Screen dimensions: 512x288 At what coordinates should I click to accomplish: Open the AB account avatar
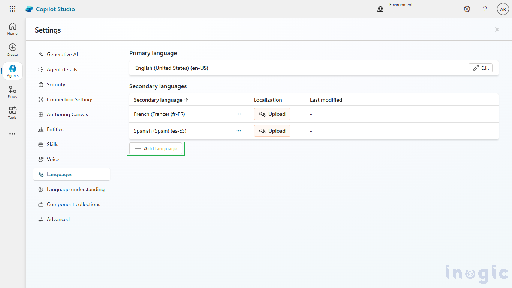pos(503,9)
